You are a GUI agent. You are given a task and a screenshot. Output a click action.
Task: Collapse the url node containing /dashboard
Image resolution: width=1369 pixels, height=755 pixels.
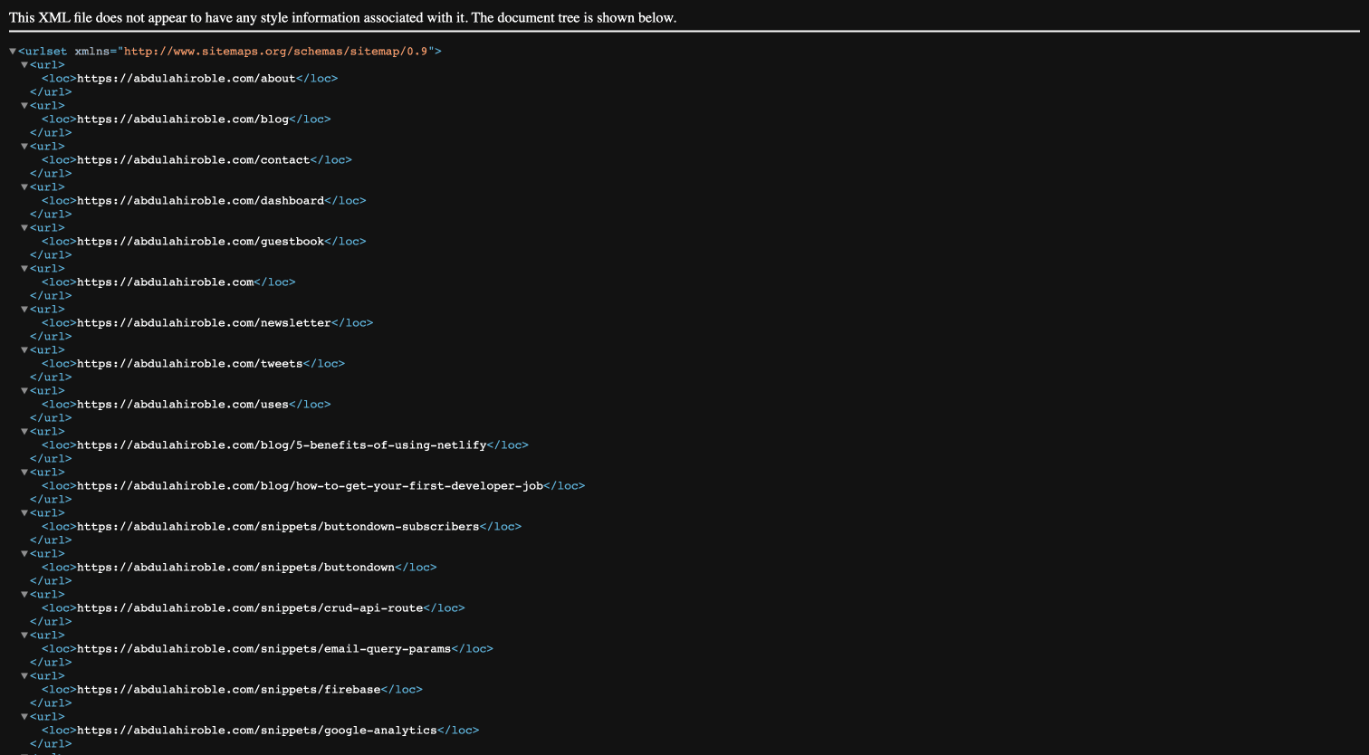[x=24, y=186]
